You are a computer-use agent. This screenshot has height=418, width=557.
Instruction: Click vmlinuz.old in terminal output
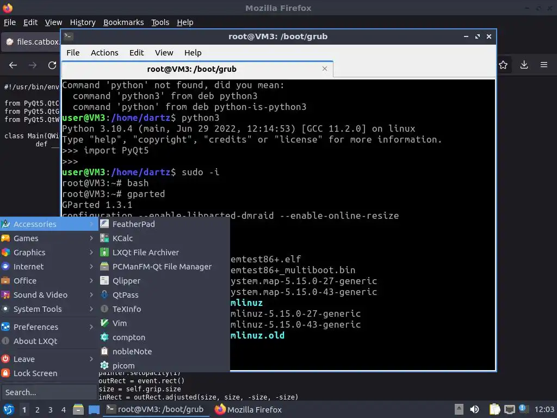pos(257,335)
